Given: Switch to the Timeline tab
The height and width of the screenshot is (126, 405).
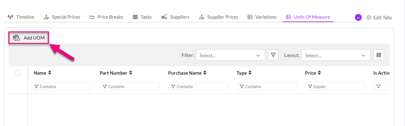Looking at the screenshot, I should pos(21,17).
